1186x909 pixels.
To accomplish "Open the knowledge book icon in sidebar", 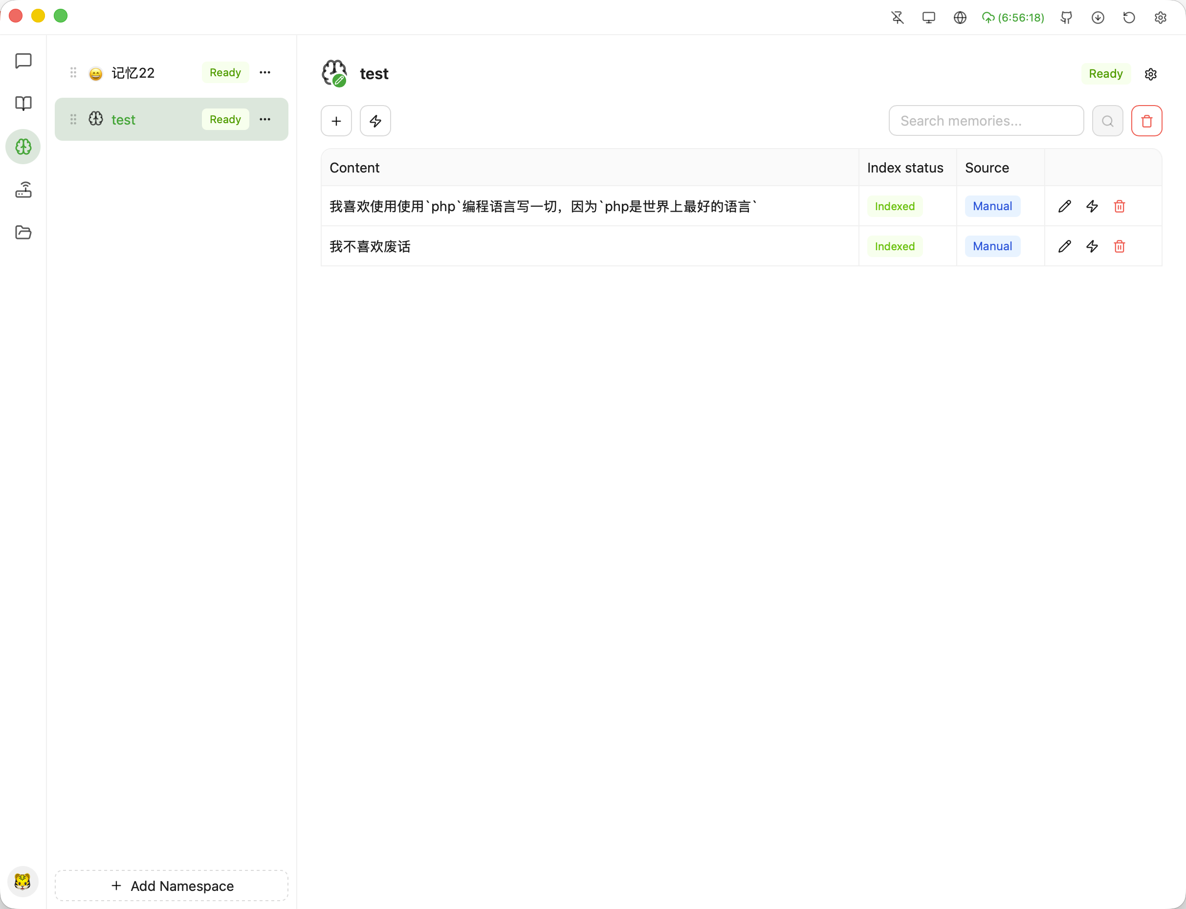I will [23, 103].
